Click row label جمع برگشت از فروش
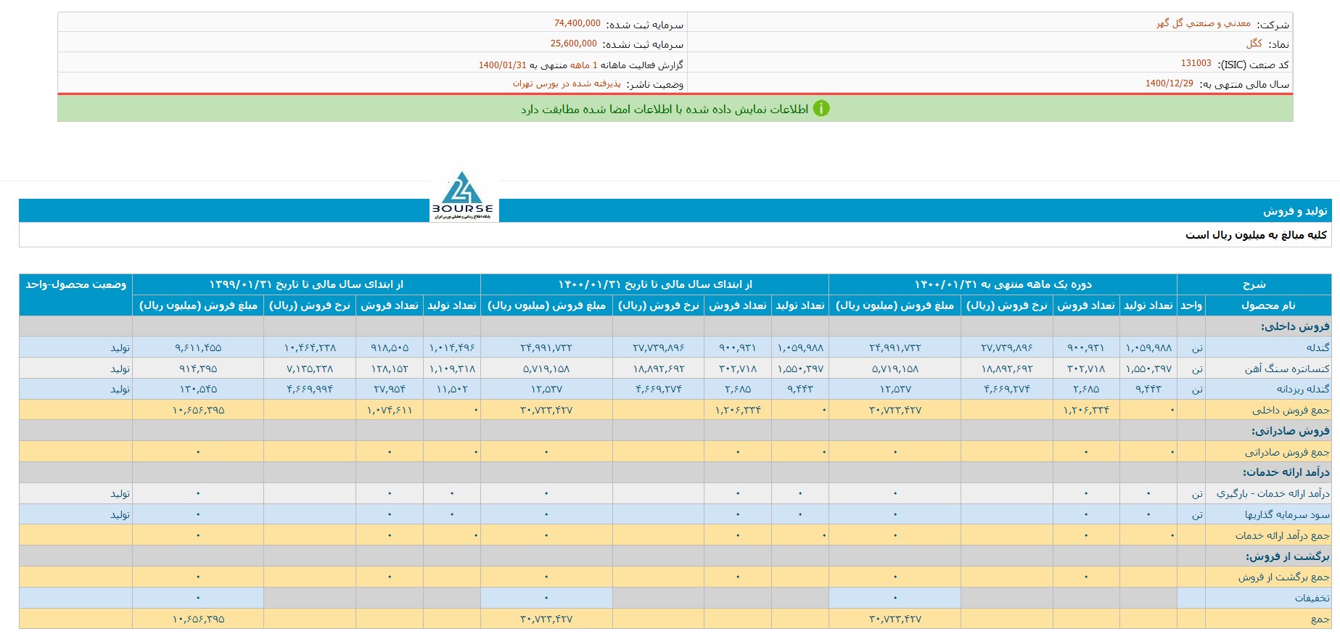 click(1284, 577)
